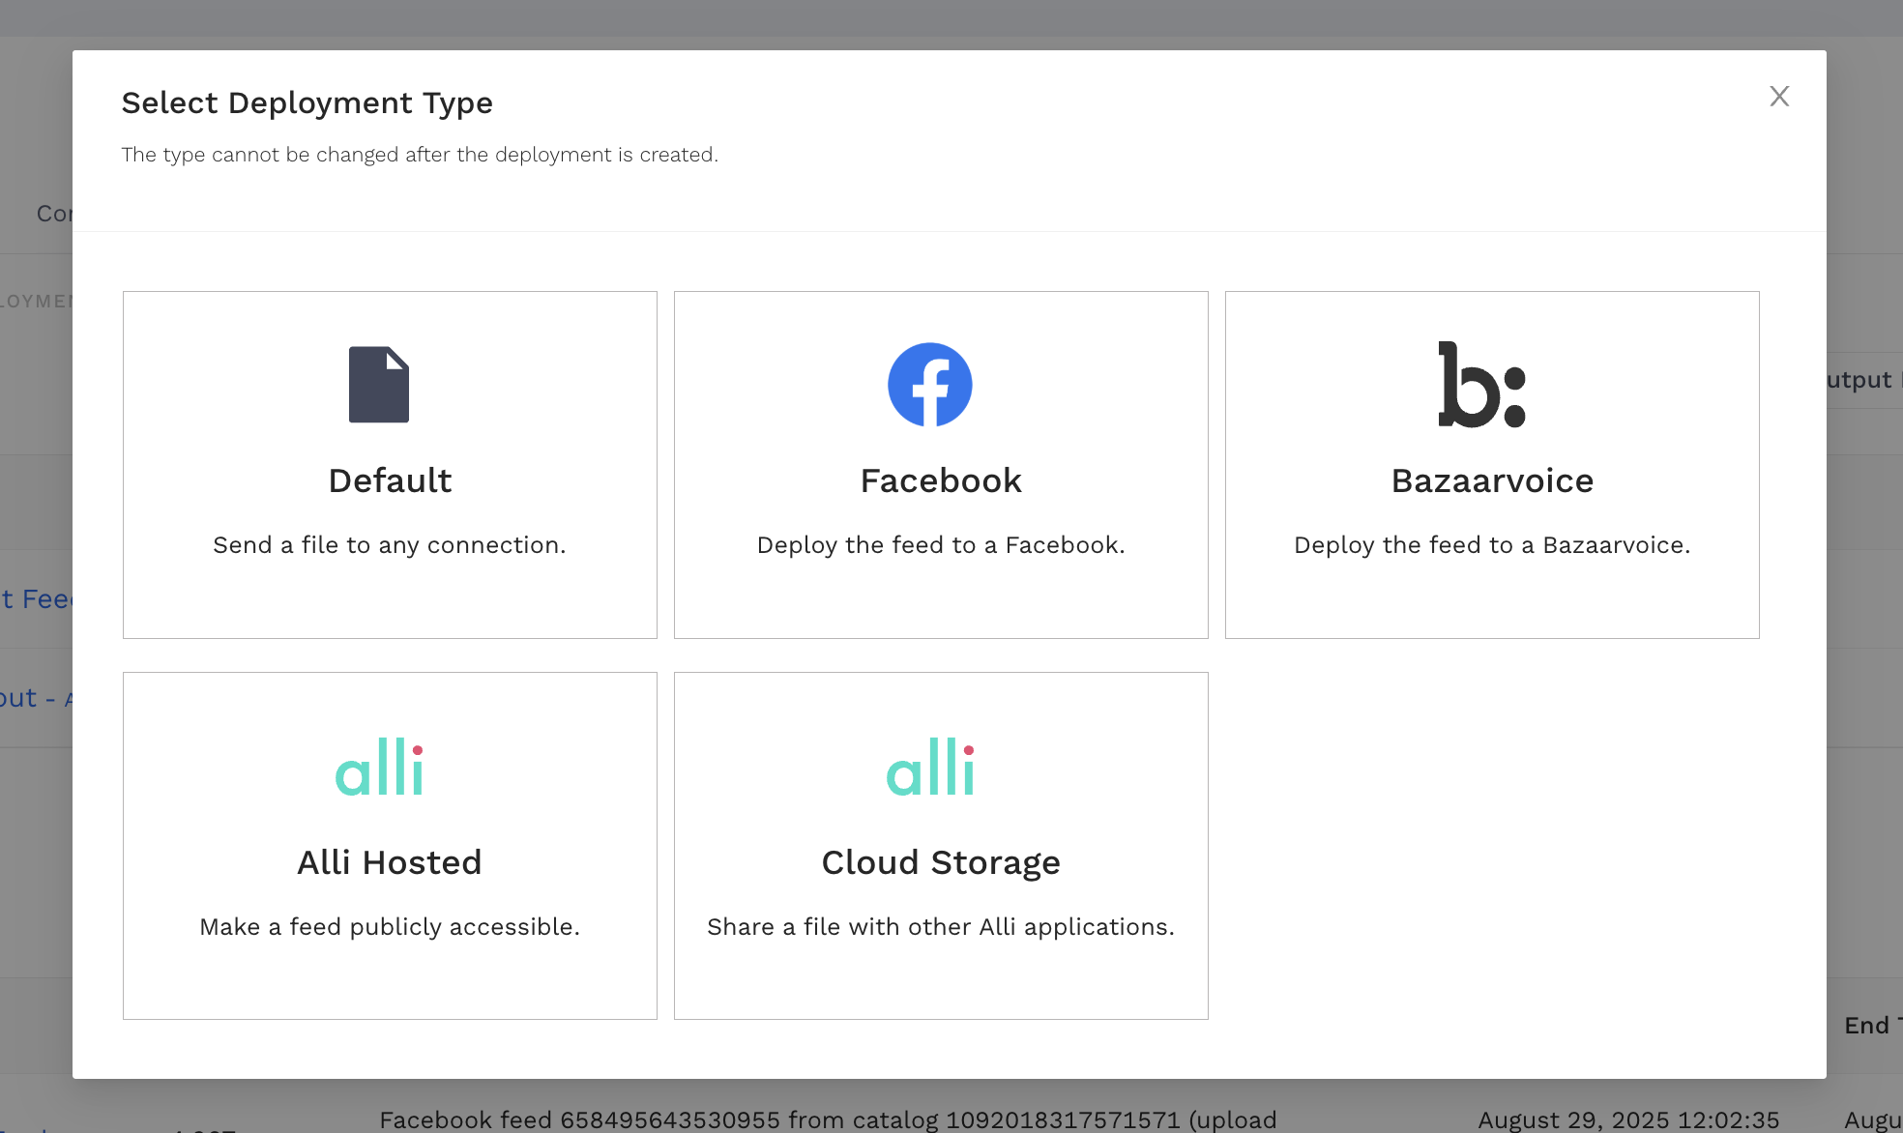Screen dimensions: 1903x1133
Task: Click the type cannot be changed notice text
Action: point(420,155)
